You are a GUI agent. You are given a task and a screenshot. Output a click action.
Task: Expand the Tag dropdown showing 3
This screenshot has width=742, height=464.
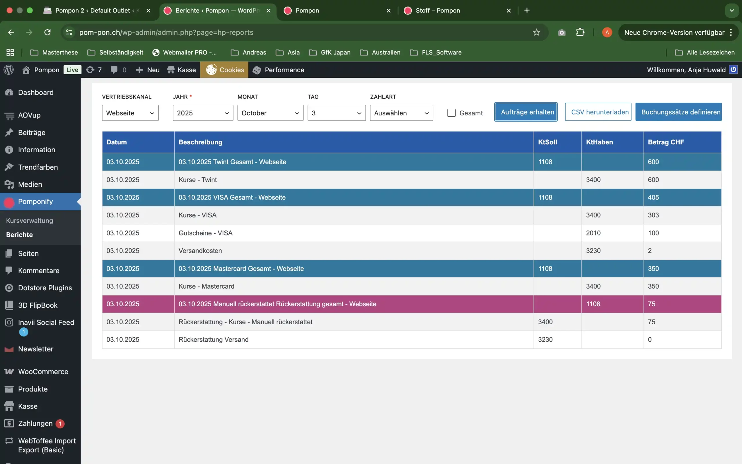tap(336, 113)
